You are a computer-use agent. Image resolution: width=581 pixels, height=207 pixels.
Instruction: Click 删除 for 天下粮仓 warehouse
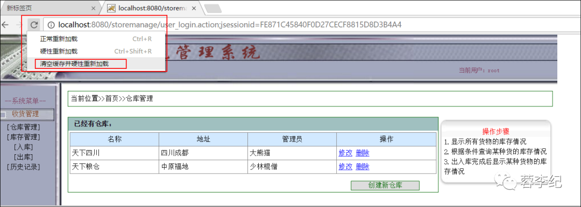point(363,167)
